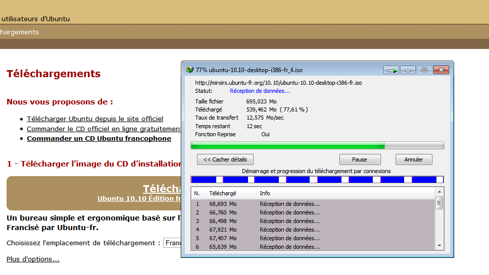Open Commander le CD officiel en ligne link
The height and width of the screenshot is (275, 489).
[104, 129]
